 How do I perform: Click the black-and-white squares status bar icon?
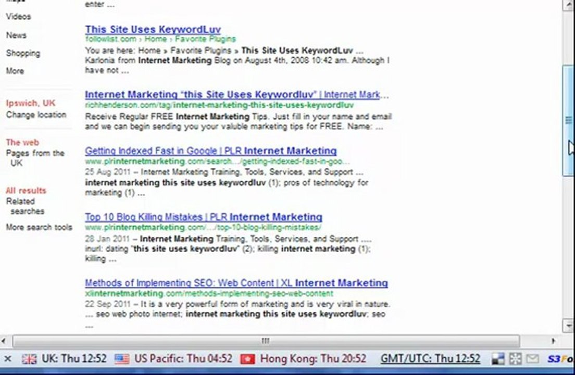tap(498, 358)
